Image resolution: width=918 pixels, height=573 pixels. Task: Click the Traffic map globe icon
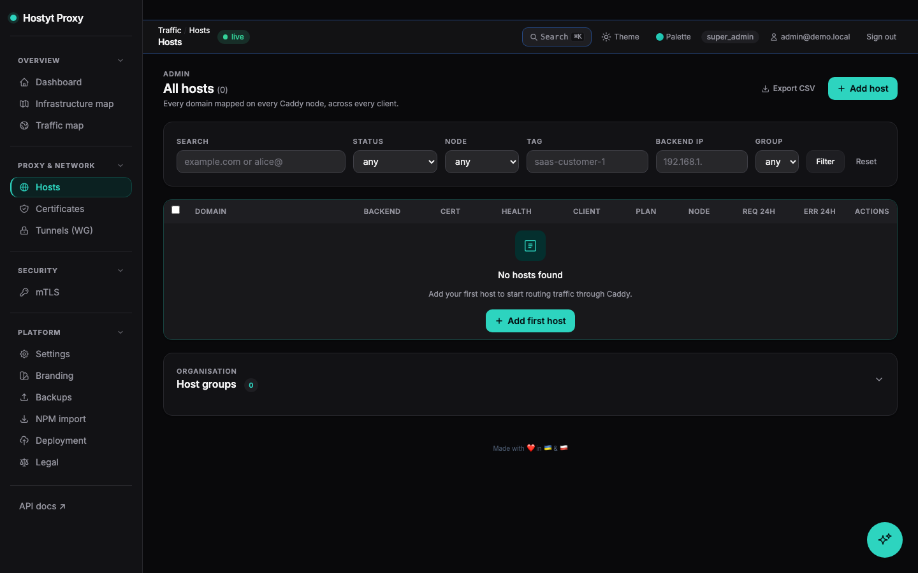24,125
